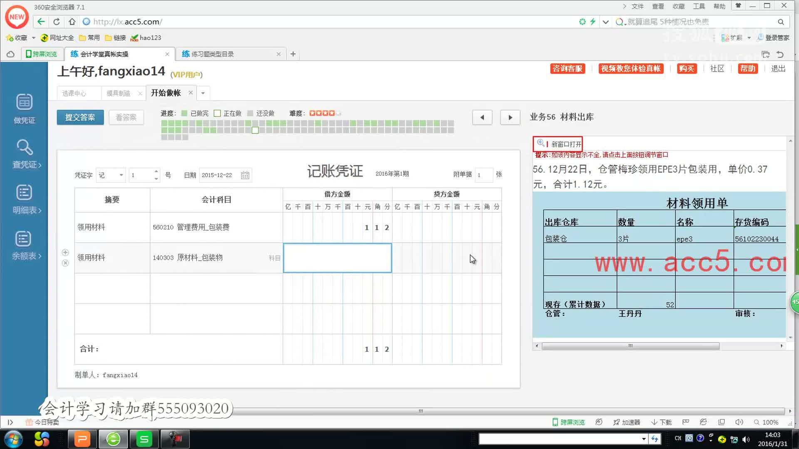
Task: Increase the voucher number with up stepper
Action: click(156, 171)
